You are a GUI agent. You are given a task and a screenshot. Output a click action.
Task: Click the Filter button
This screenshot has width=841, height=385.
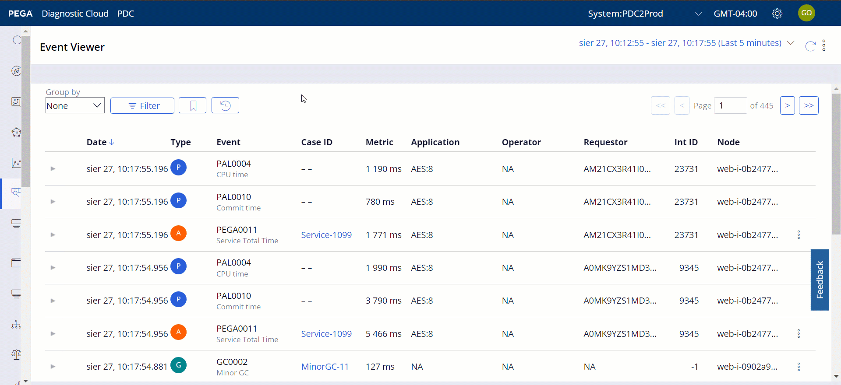[142, 105]
